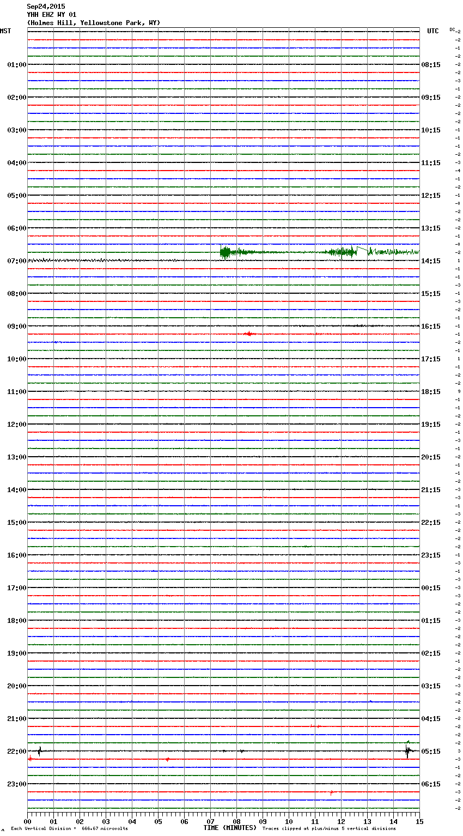
Task: Select the 11:00 MST time label
Action: (17, 392)
